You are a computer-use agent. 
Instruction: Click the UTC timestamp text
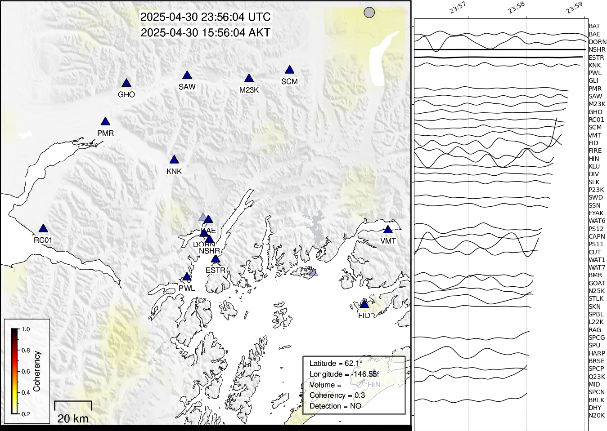click(206, 17)
